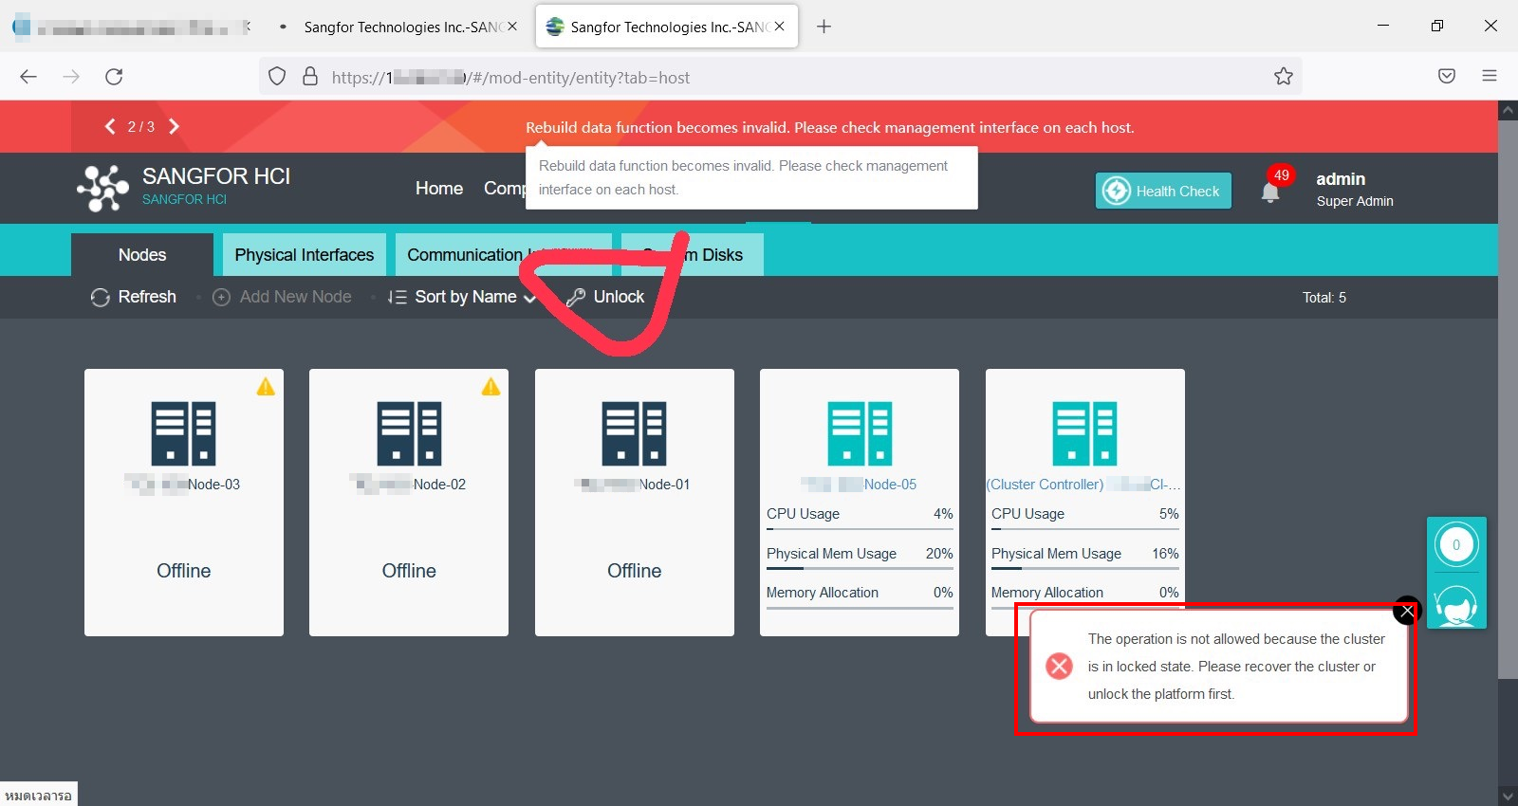Go to the next alert banner message
Screen dimensions: 1518x806
[174, 126]
